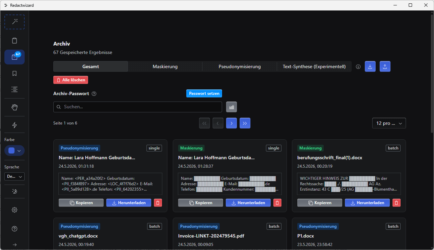Select the Gesamt tab
This screenshot has height=250, width=434.
[91, 66]
